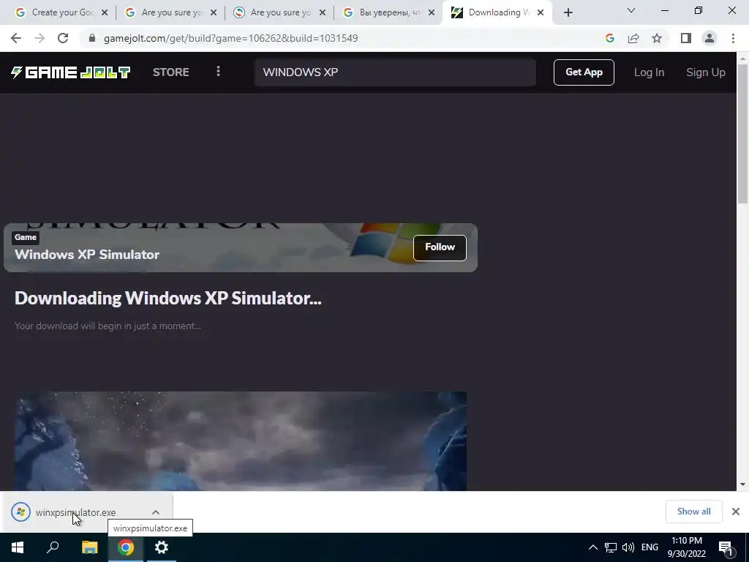Click the winxpsimulator.exe file icon
Viewport: 749px width, 562px height.
pos(20,512)
